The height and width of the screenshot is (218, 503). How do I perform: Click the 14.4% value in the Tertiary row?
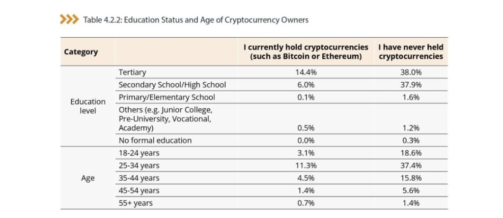pyautogui.click(x=305, y=72)
